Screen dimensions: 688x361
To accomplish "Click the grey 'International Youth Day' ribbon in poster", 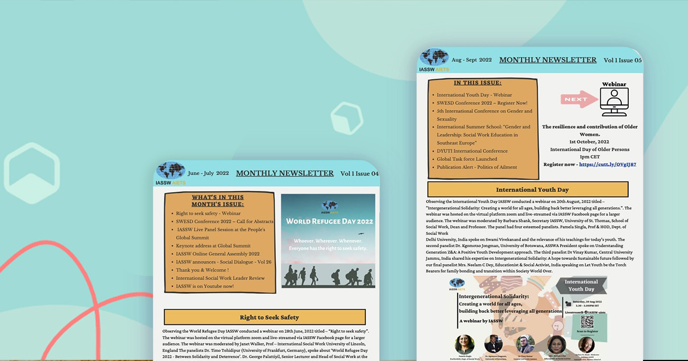I will [x=581, y=285].
